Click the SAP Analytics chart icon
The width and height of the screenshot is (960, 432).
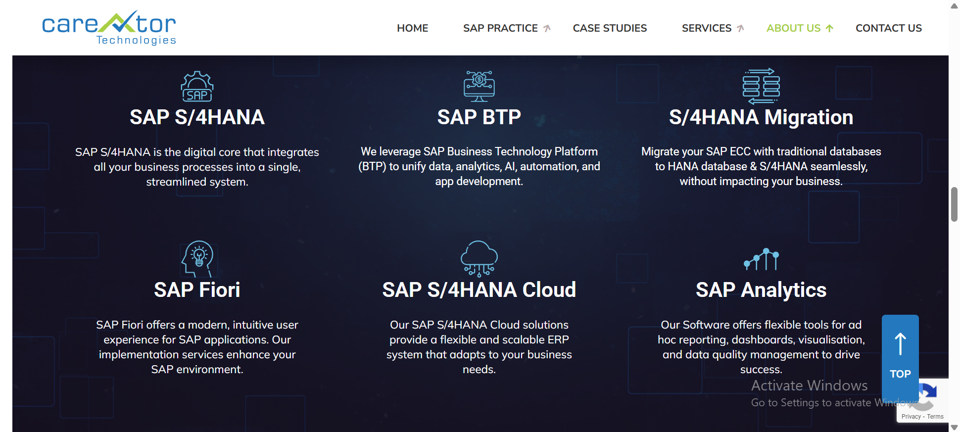[761, 259]
